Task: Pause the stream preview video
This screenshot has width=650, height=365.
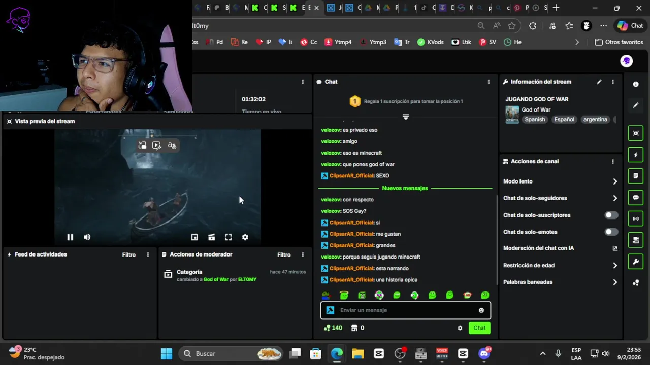Action: (x=70, y=237)
